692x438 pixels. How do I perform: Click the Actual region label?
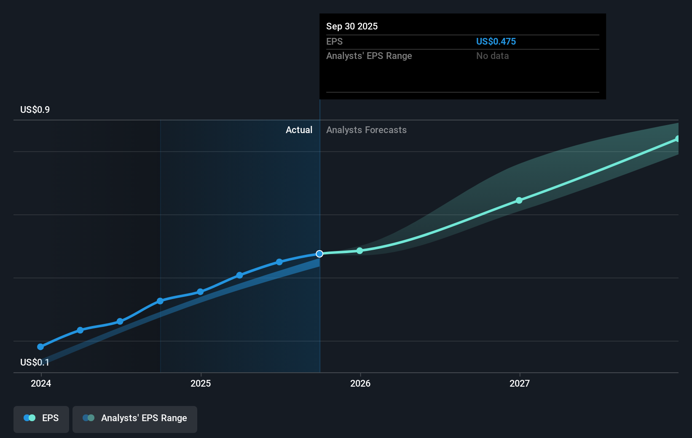coord(299,130)
